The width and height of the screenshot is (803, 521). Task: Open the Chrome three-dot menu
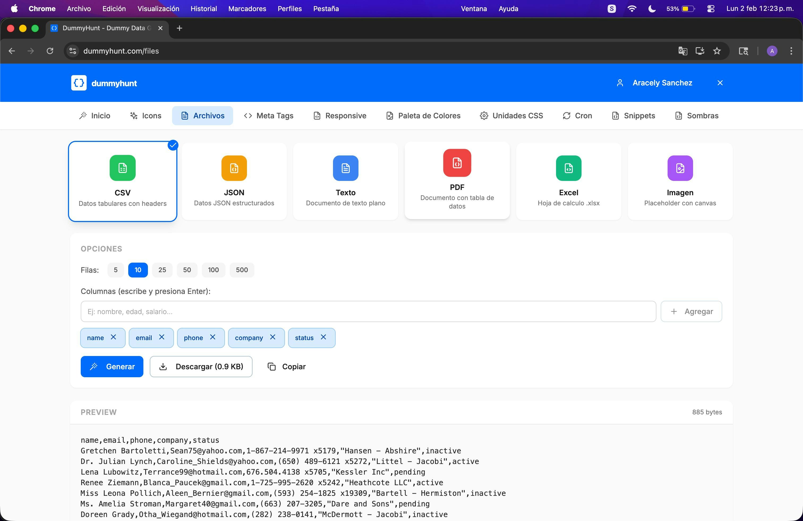click(791, 51)
